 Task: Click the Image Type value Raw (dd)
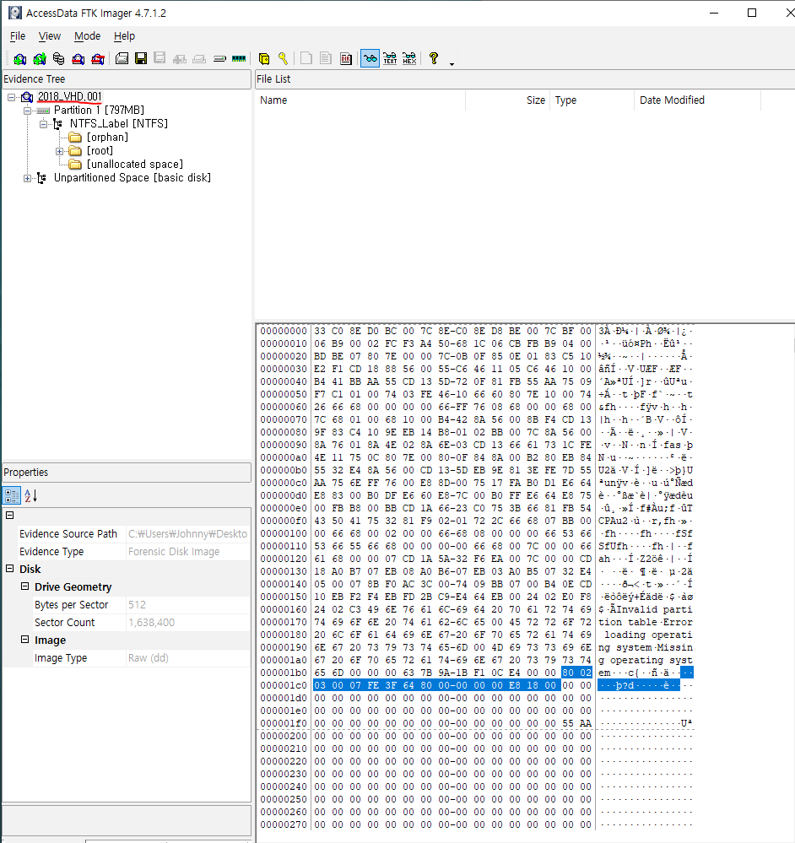pos(149,658)
